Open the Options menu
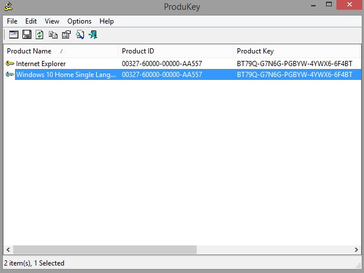This screenshot has height=273, width=364. click(x=79, y=21)
